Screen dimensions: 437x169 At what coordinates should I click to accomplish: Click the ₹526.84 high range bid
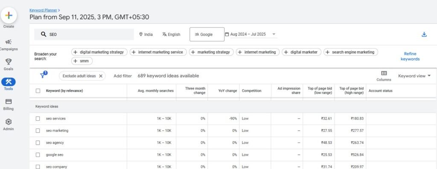pyautogui.click(x=357, y=155)
